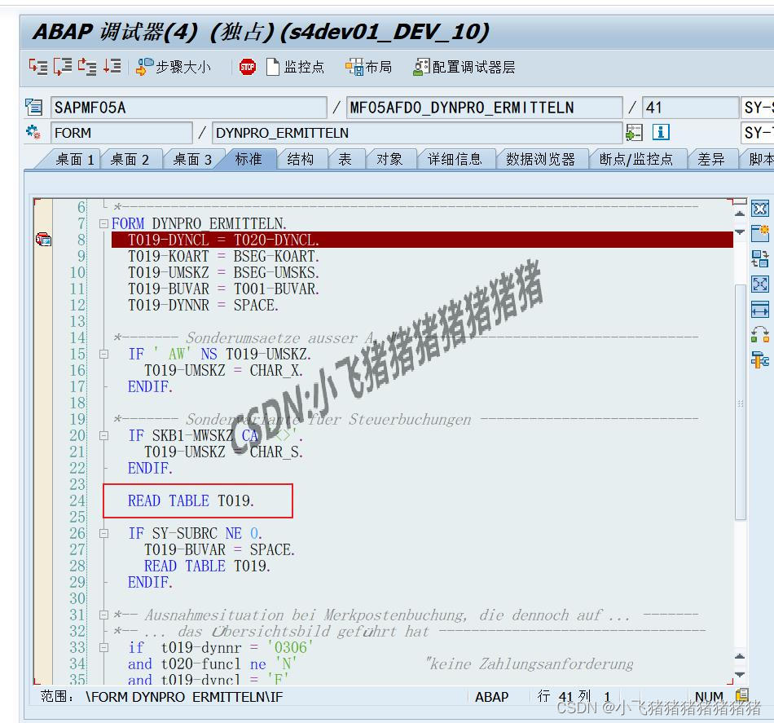Click line number 24 in the gutter
Viewport: 774px width, 723px height.
pos(77,500)
